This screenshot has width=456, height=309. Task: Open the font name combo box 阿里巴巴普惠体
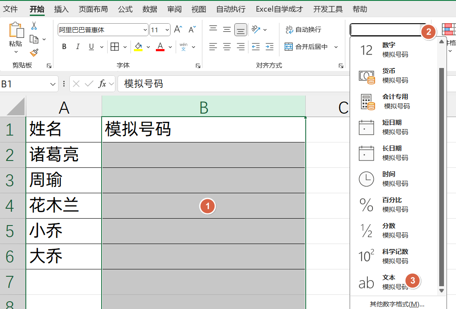pyautogui.click(x=103, y=30)
